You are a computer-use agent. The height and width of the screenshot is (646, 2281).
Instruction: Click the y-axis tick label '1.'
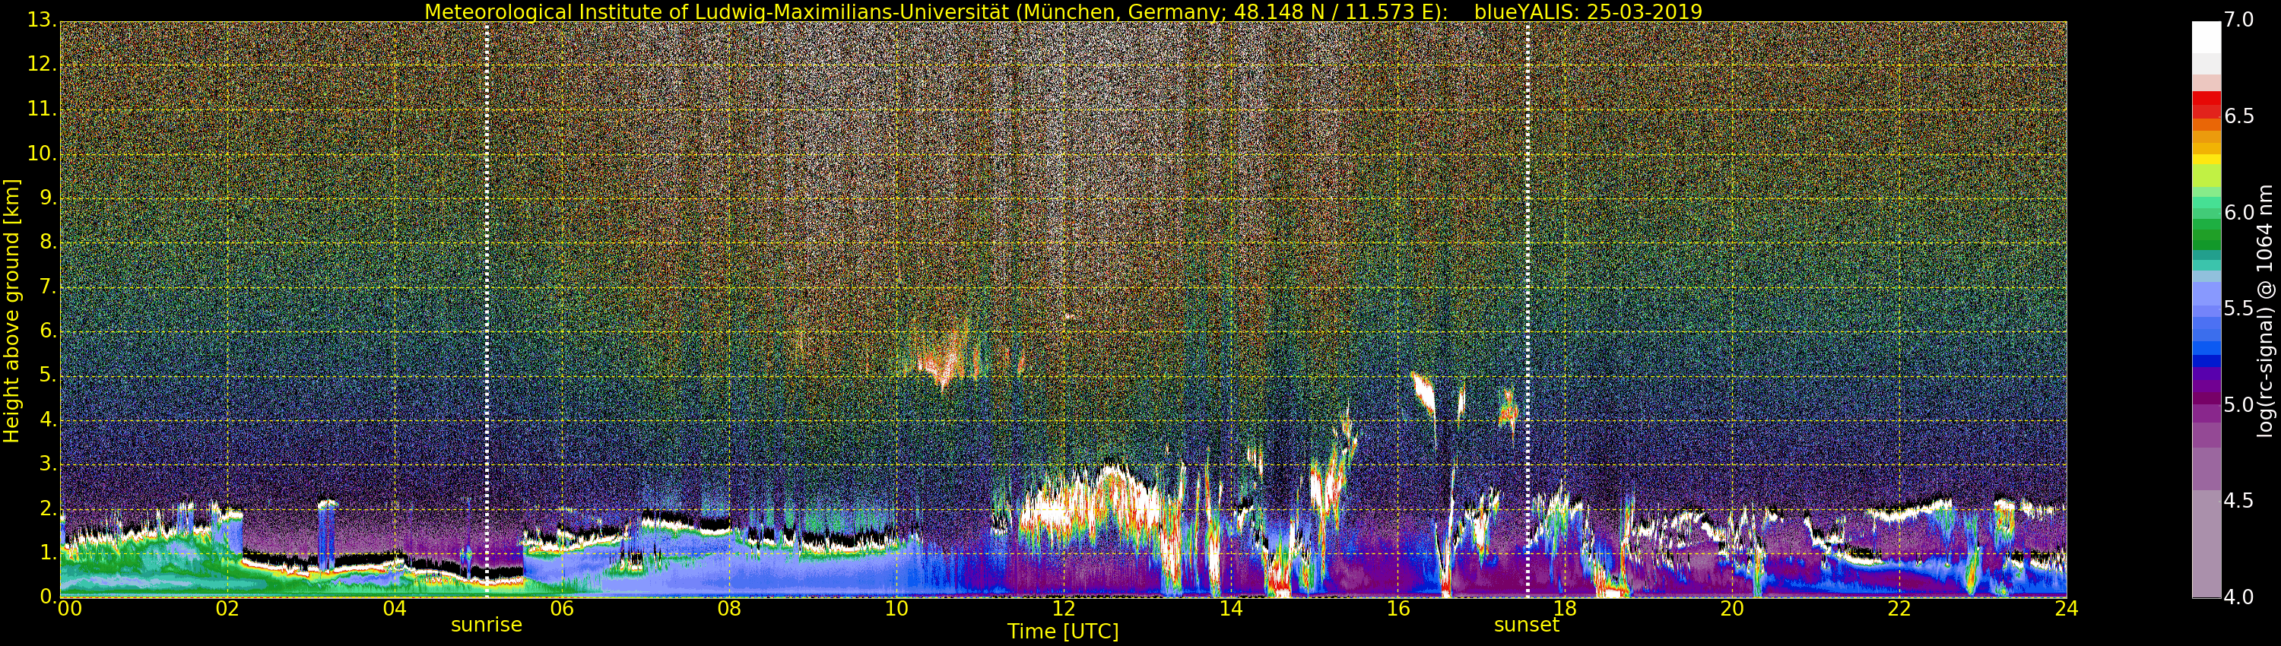click(x=48, y=553)
